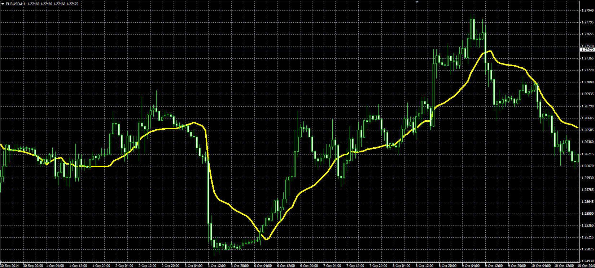Click the 1.25075 price scale label
The height and width of the screenshot is (268, 595).
tap(588, 249)
